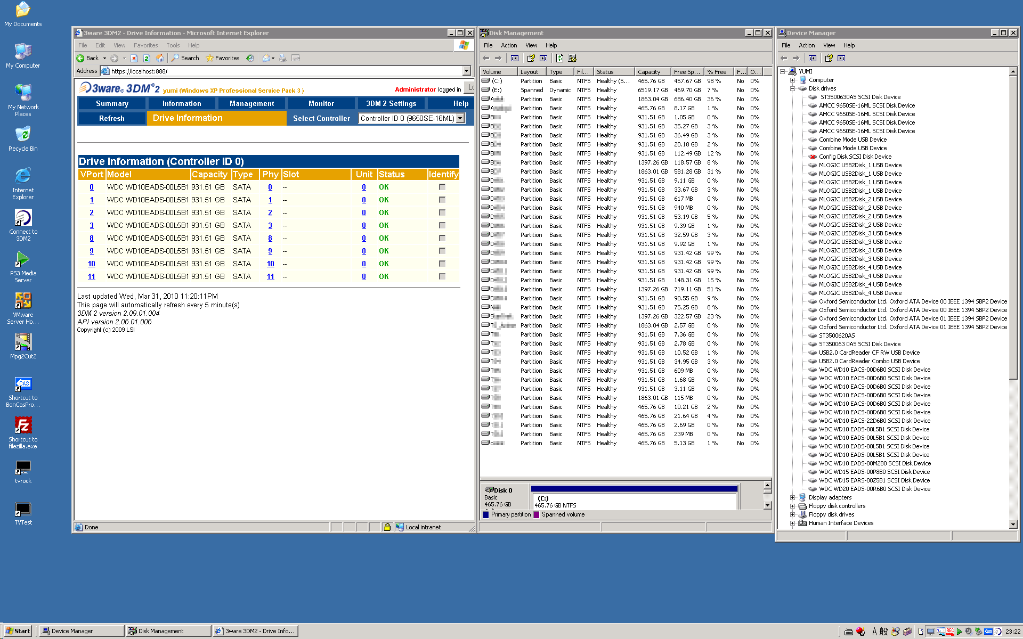Screen dimensions: 1023x639
Task: Click the volume speaker icon in system tray
Action: pos(969,631)
